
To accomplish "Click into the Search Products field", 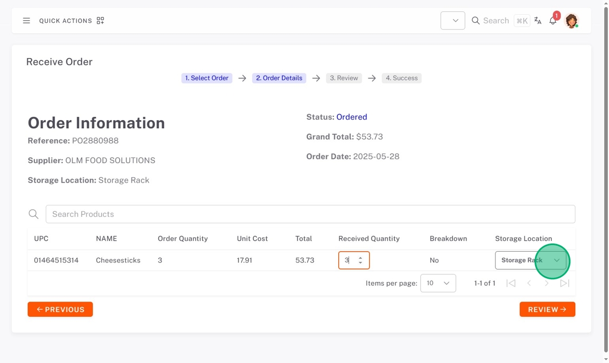I will (310, 214).
